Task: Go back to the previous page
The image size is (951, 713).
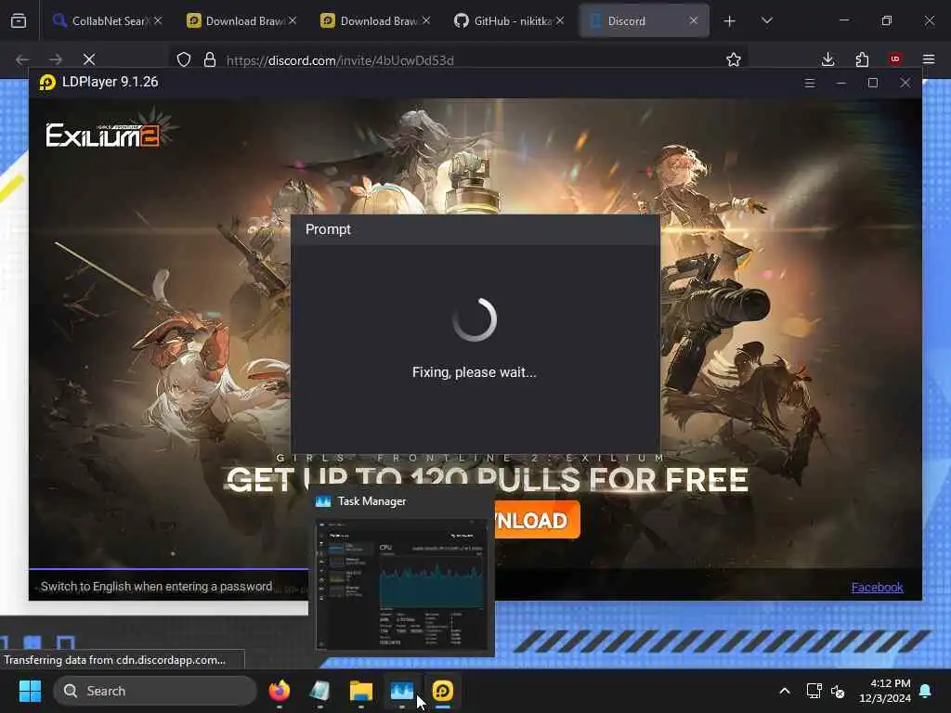Action: pyautogui.click(x=22, y=59)
